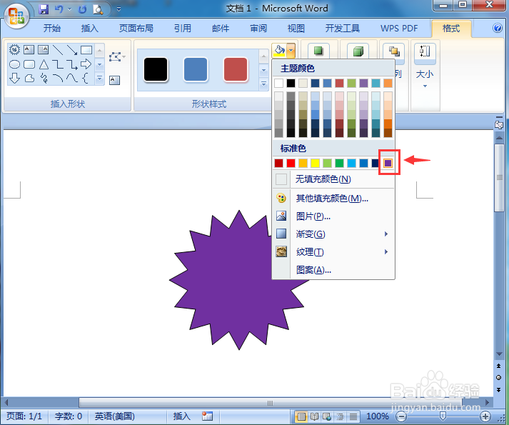Select the rectangle shape
Screen dimensions: 509x425
click(x=86, y=50)
